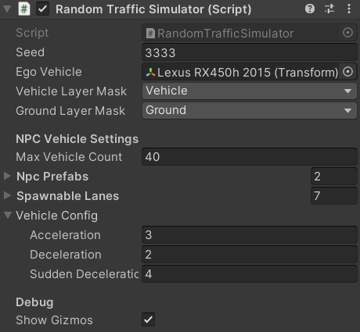The image size is (360, 332).
Task: Click the Npc Prefabs size field
Action: coord(334,177)
